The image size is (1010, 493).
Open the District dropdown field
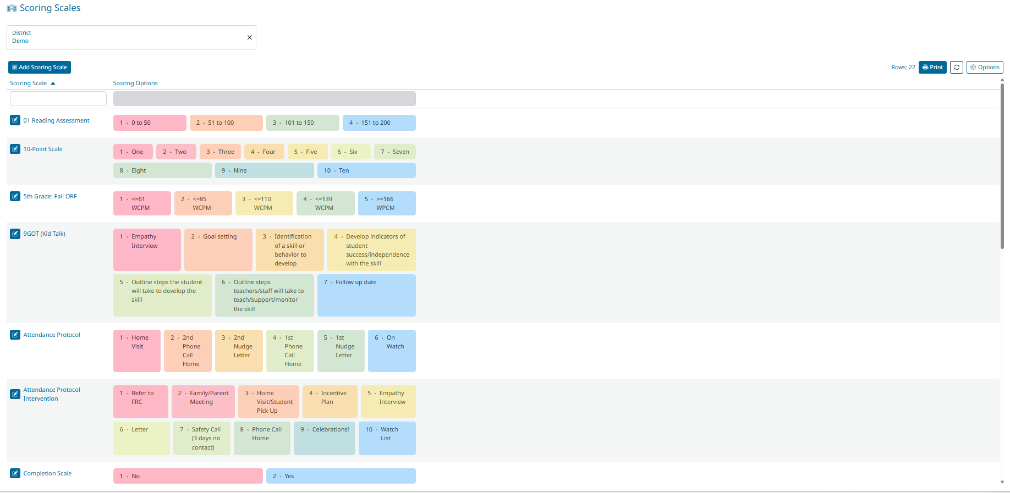(x=127, y=37)
